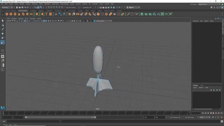The height and width of the screenshot is (126, 224).
Task: Open the No Anim Layer dropdown
Action: (190, 117)
